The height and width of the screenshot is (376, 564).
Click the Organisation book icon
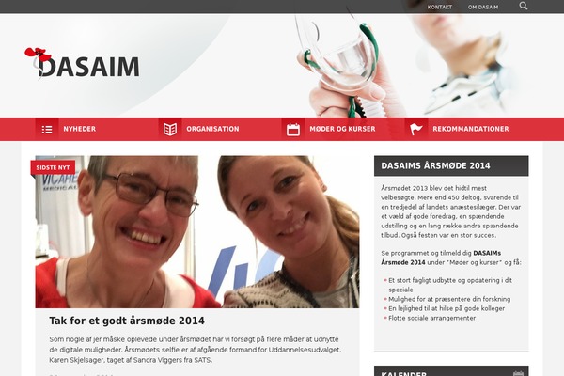click(x=170, y=129)
